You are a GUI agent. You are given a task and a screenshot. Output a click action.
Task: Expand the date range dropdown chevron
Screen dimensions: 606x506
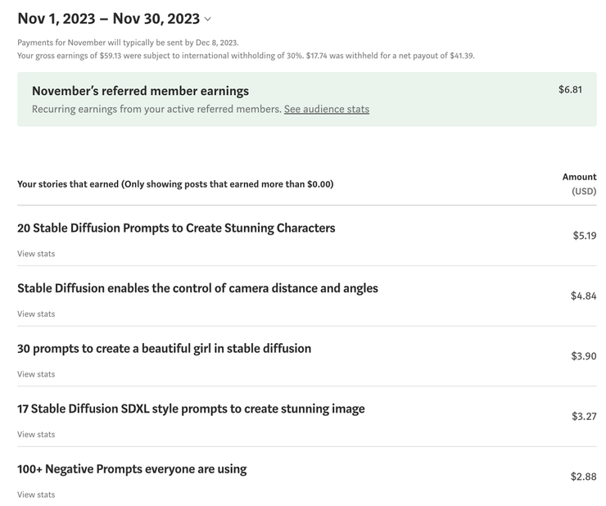tap(207, 19)
